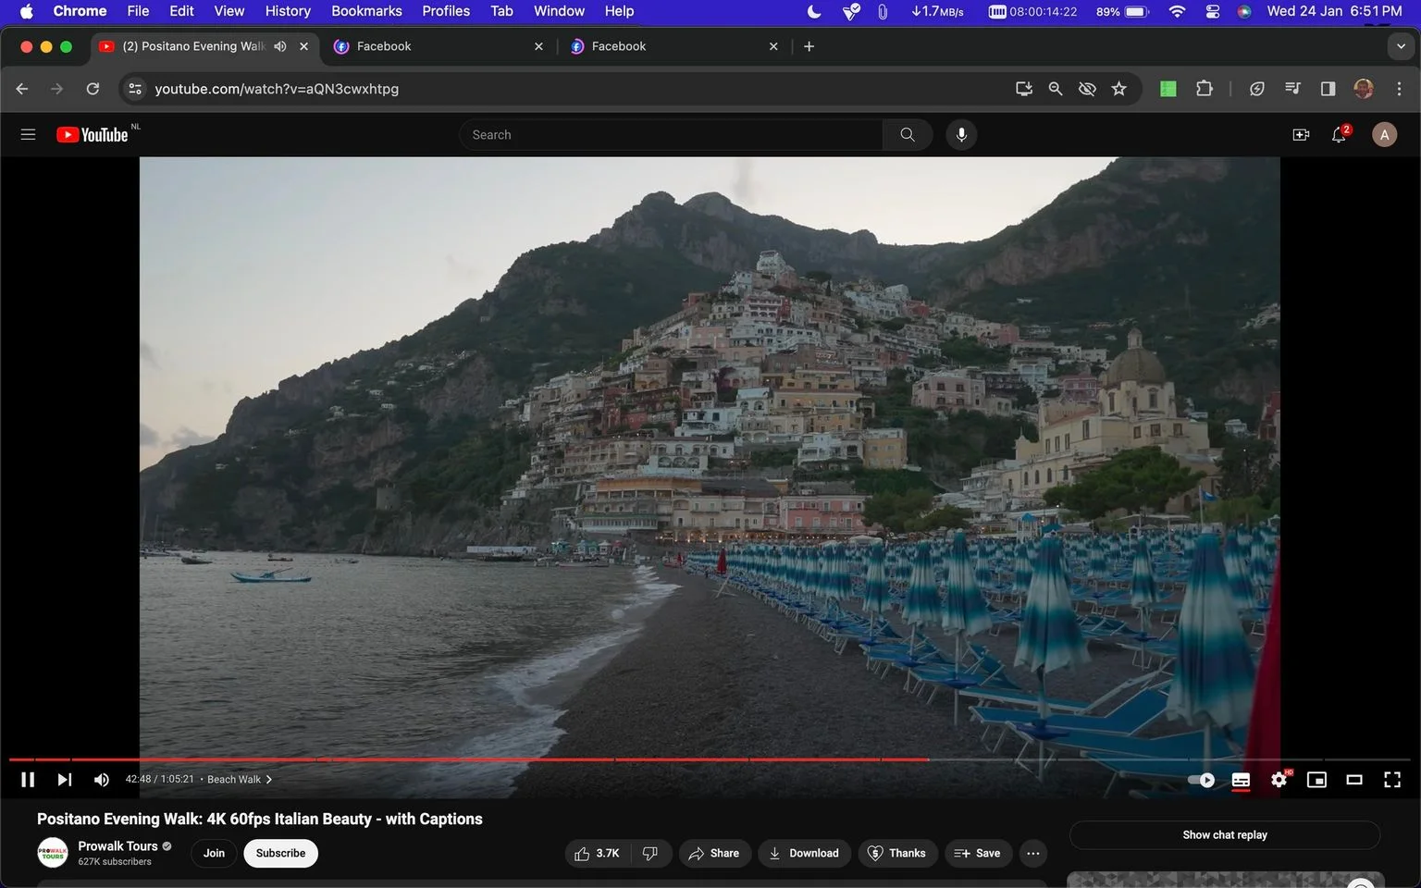Install or cast via screen icon in address bar

point(1024,89)
